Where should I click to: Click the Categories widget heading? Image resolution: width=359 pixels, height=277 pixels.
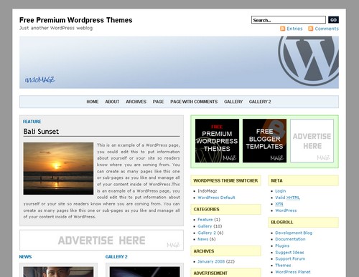coord(225,209)
